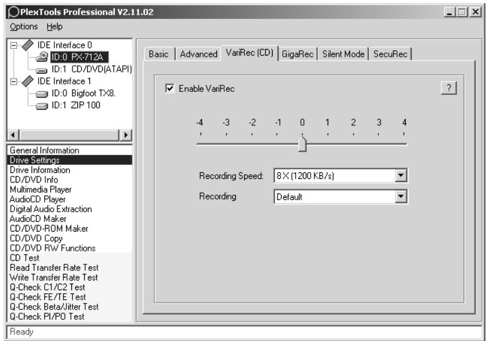Open the Recording Speed dropdown arrow
The image size is (486, 341).
click(401, 176)
